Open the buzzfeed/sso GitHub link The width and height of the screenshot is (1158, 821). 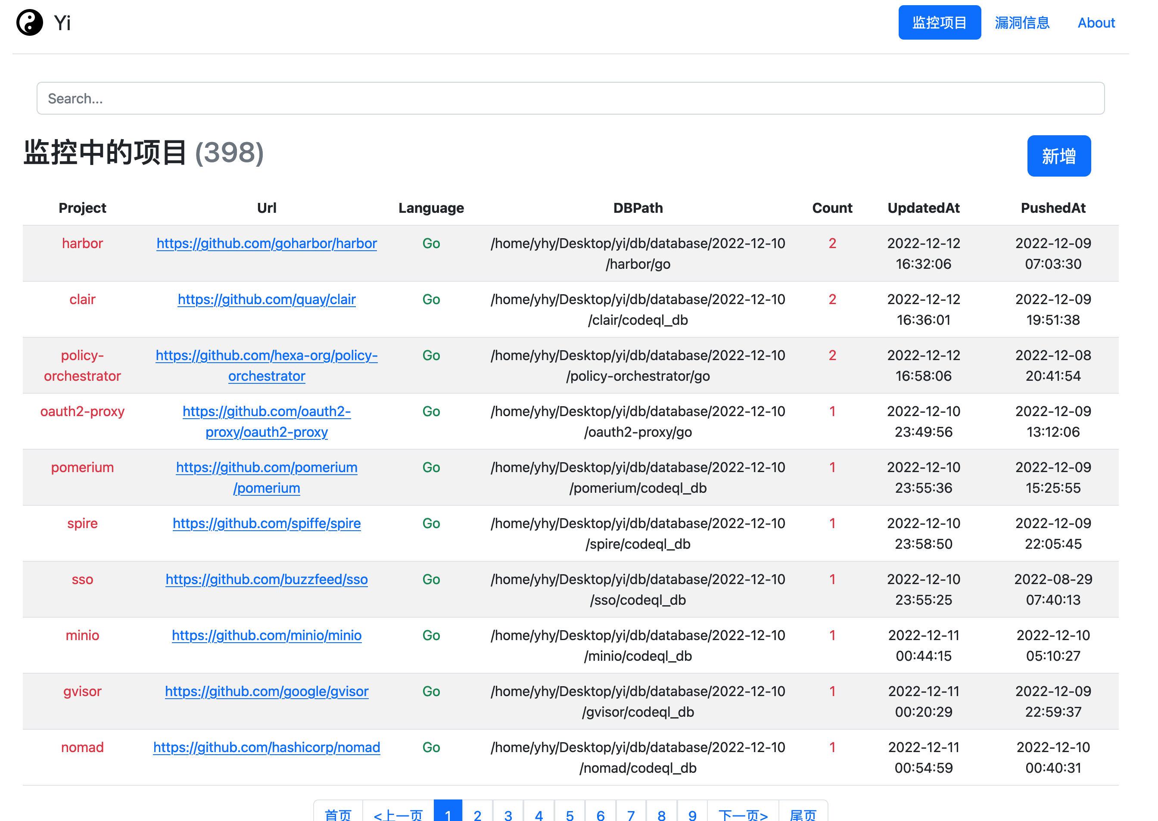click(266, 580)
